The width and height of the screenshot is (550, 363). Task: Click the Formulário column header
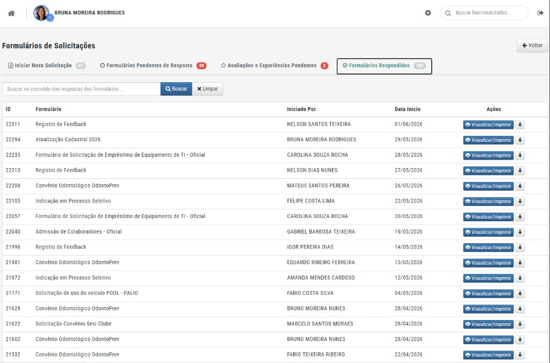tap(48, 110)
